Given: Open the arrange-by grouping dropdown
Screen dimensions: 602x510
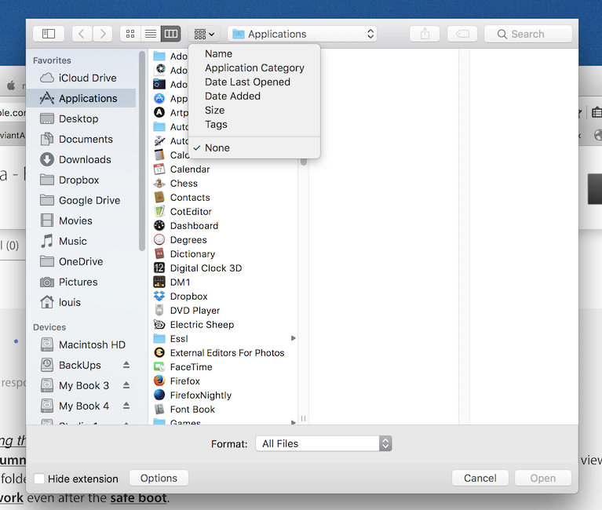Looking at the screenshot, I should pos(204,34).
